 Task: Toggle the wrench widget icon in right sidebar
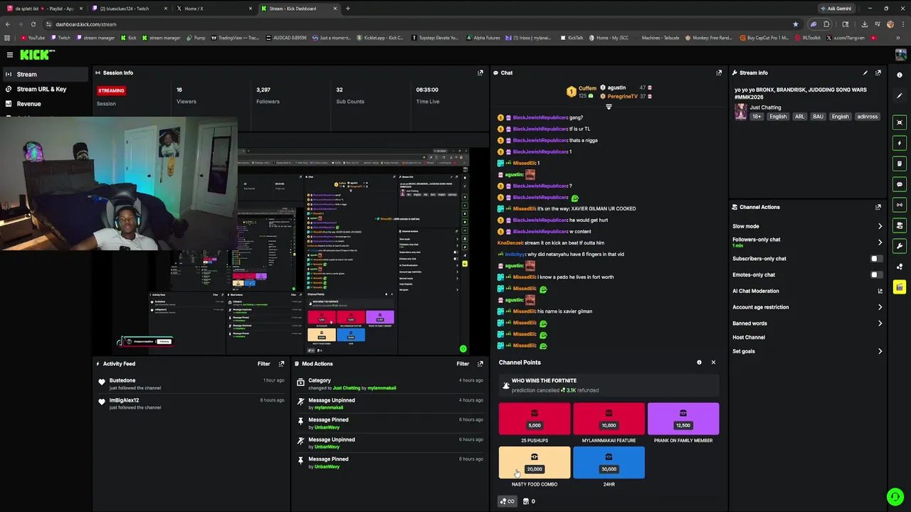(x=900, y=246)
